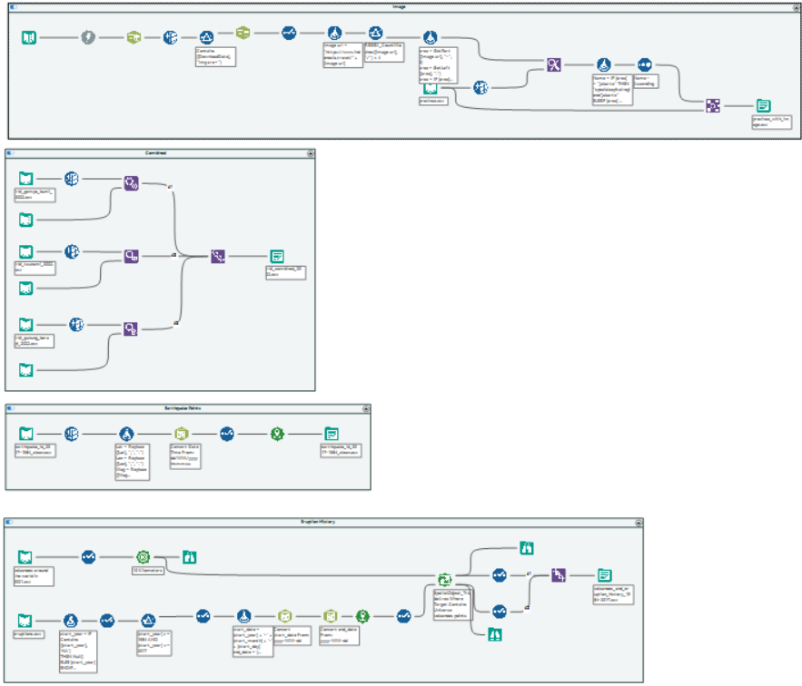Click the Combined container title bar

point(160,153)
